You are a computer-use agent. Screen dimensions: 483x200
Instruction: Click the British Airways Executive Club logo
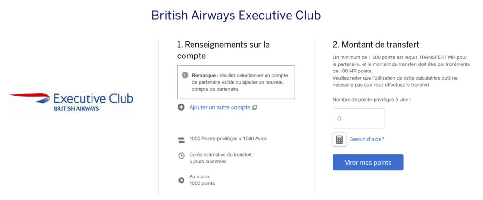click(x=72, y=102)
